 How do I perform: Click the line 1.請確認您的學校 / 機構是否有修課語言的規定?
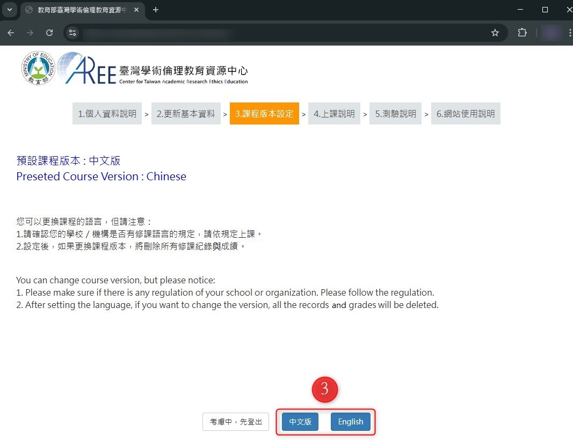coord(139,234)
